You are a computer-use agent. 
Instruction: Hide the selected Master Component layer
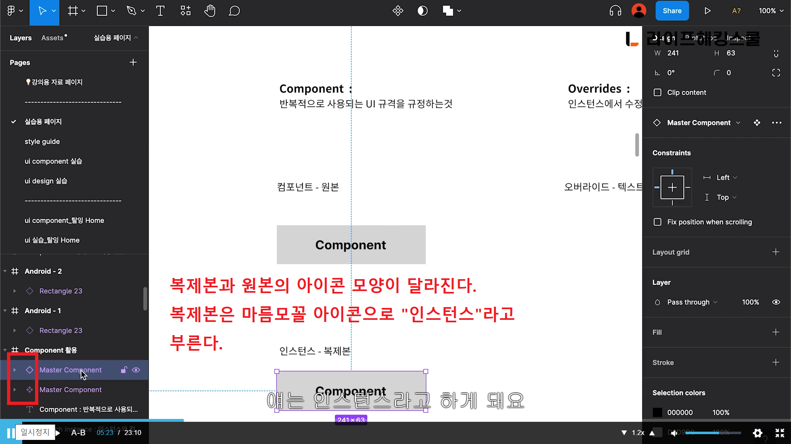click(x=136, y=370)
